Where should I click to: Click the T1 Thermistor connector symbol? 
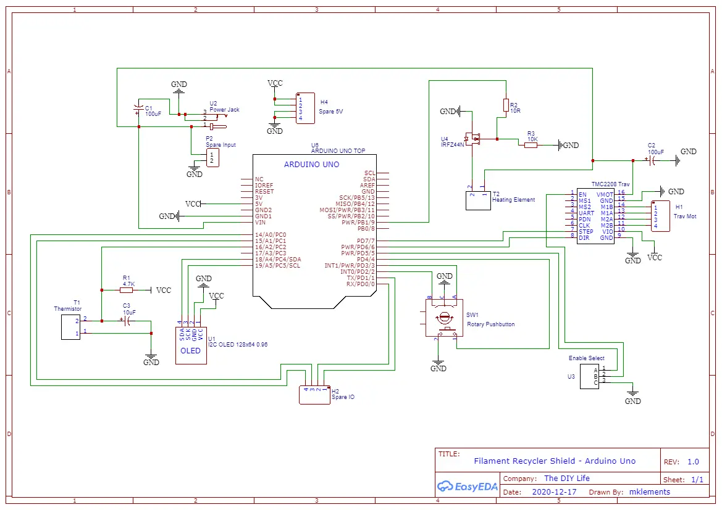click(70, 327)
